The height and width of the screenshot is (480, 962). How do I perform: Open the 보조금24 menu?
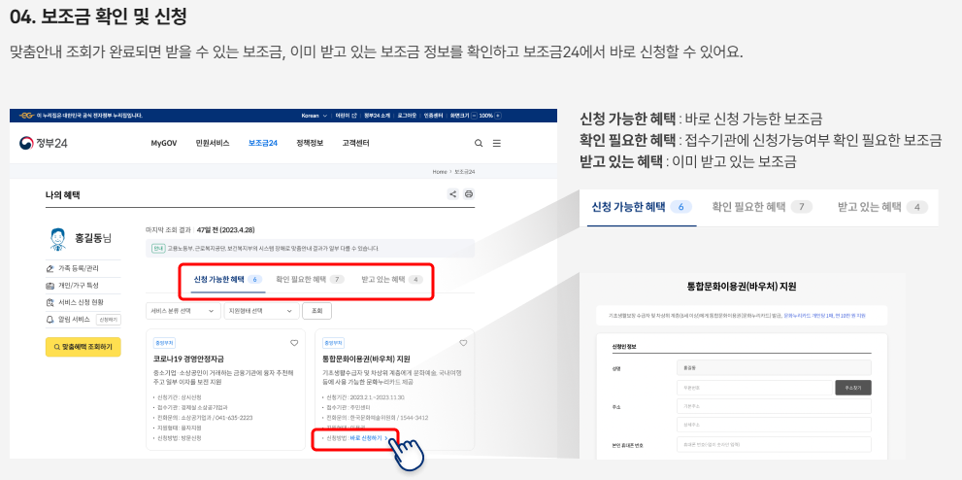point(263,143)
